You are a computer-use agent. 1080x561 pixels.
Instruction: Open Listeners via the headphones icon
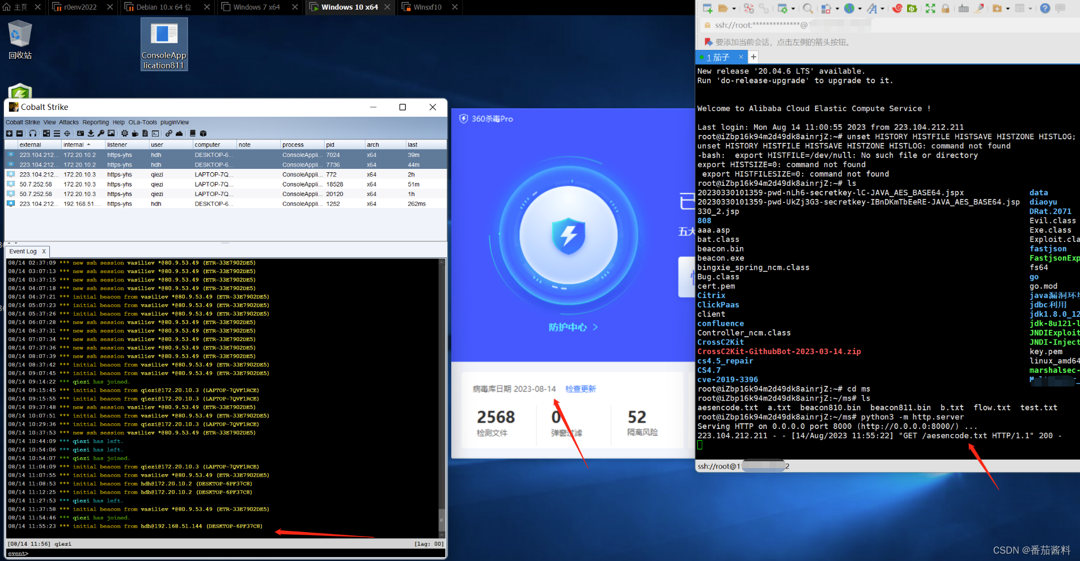coord(33,134)
